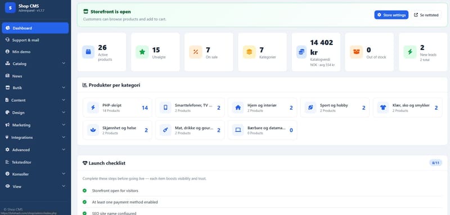
Task: Click the Sport og hobby ball icon
Action: click(310, 107)
